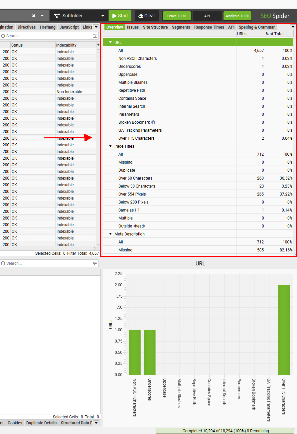
Task: Click the SEO Spider logo
Action: pyautogui.click(x=275, y=16)
